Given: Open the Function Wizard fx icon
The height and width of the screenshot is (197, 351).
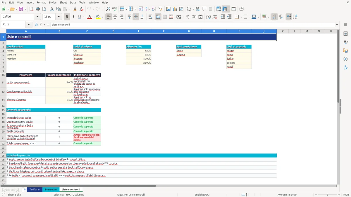Looking at the screenshot, I should coord(36,25).
